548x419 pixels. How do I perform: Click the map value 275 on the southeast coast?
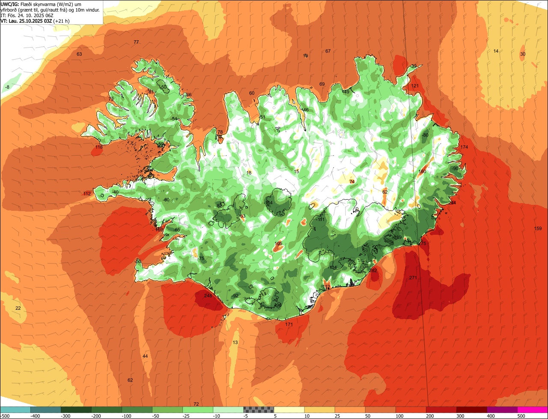coord(423,243)
